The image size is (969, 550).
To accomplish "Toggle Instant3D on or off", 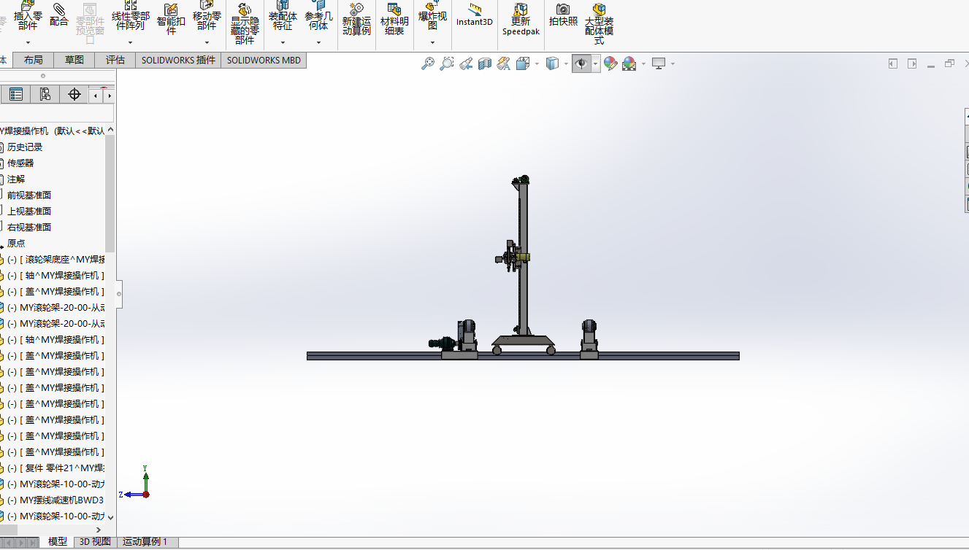I will point(475,15).
